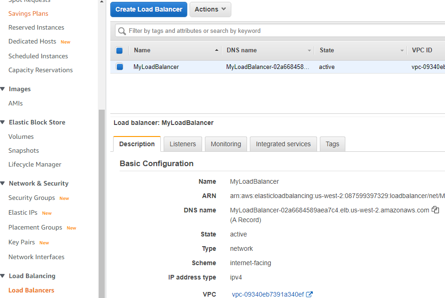Collapse the Images section

click(3, 89)
